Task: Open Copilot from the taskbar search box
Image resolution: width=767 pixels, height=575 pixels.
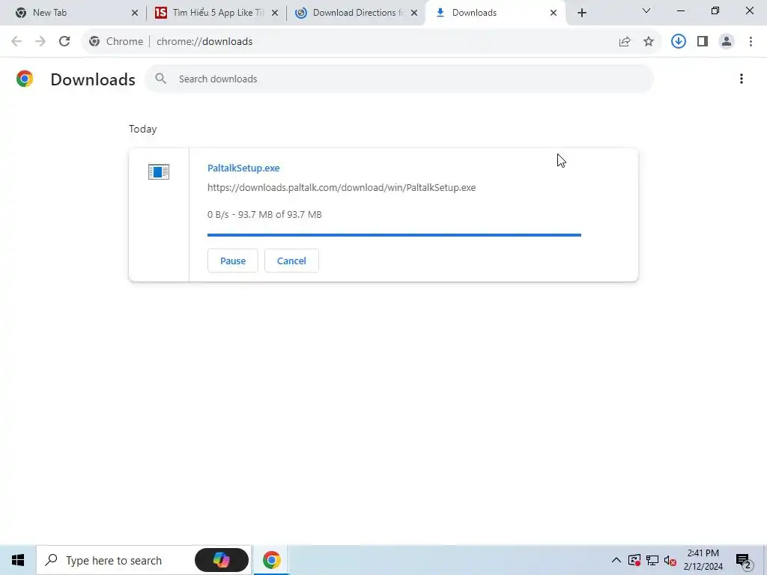Action: pos(222,560)
